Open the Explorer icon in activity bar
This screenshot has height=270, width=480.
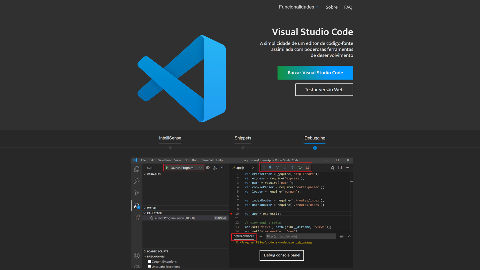click(136, 169)
